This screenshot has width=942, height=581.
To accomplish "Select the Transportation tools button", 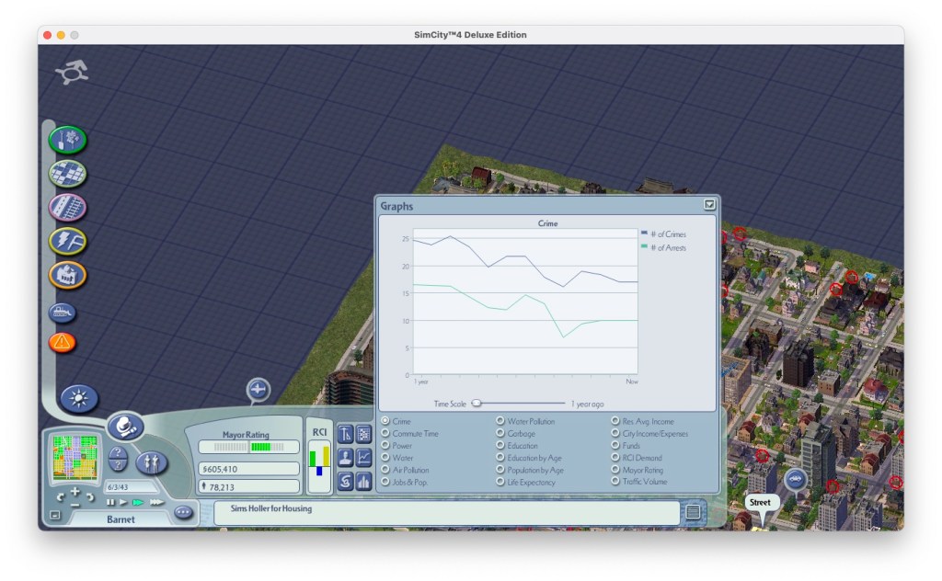I will click(67, 208).
